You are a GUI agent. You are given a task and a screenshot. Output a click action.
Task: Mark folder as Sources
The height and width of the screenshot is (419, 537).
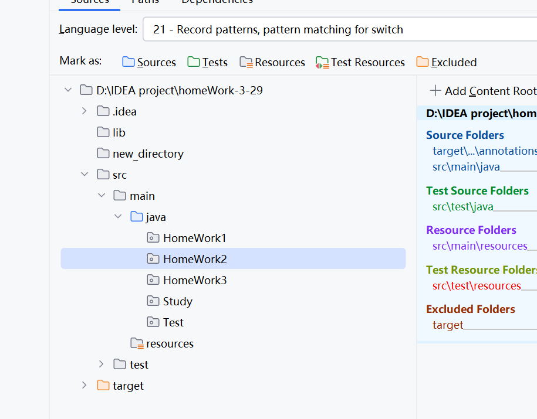point(149,62)
